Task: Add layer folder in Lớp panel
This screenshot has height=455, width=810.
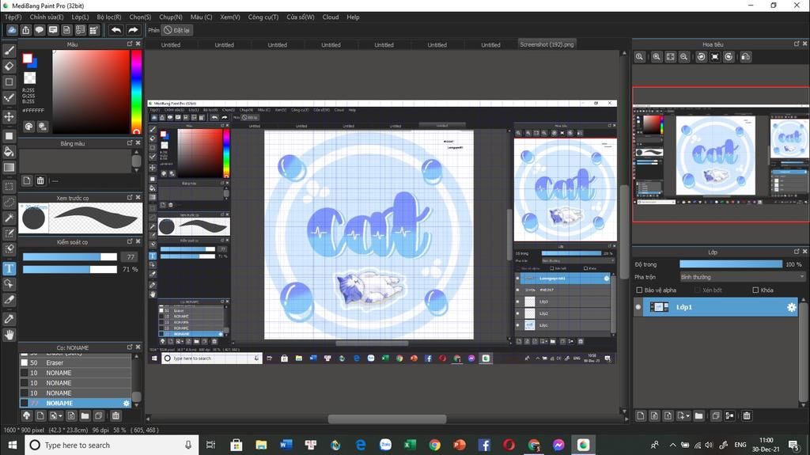Action: (699, 415)
